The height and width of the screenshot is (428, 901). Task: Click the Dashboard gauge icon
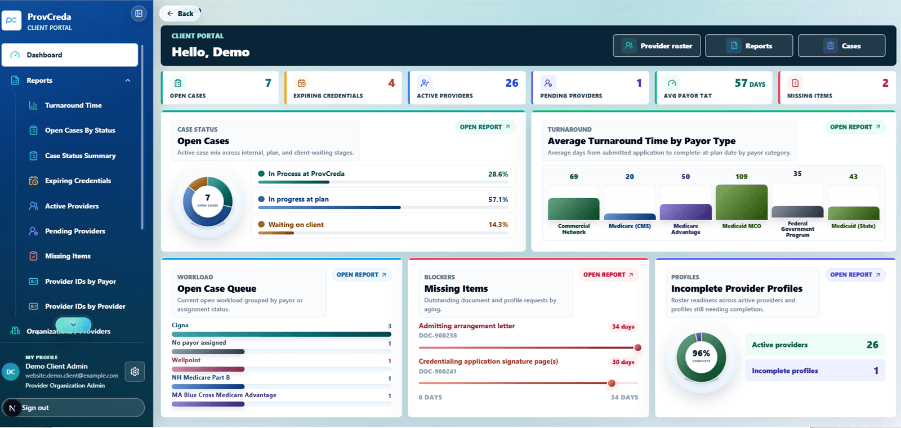click(x=15, y=55)
